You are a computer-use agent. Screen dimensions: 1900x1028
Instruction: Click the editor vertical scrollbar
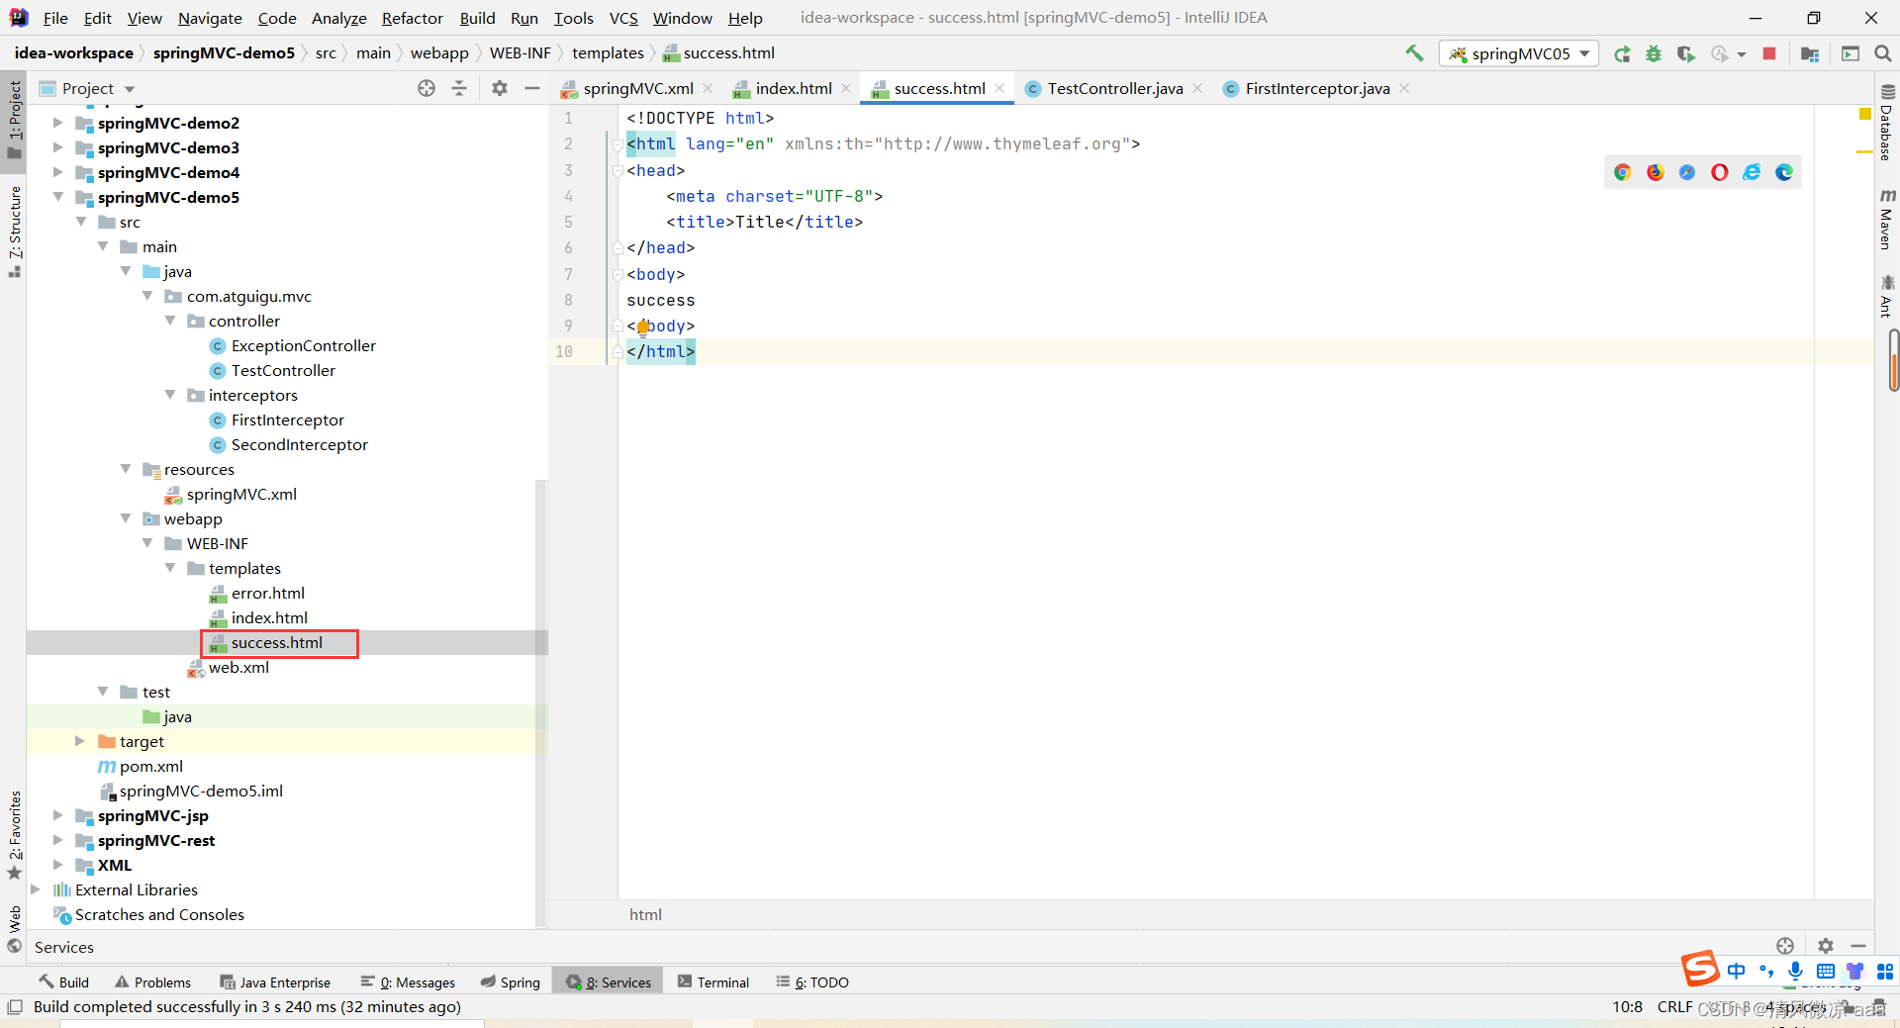1894,361
